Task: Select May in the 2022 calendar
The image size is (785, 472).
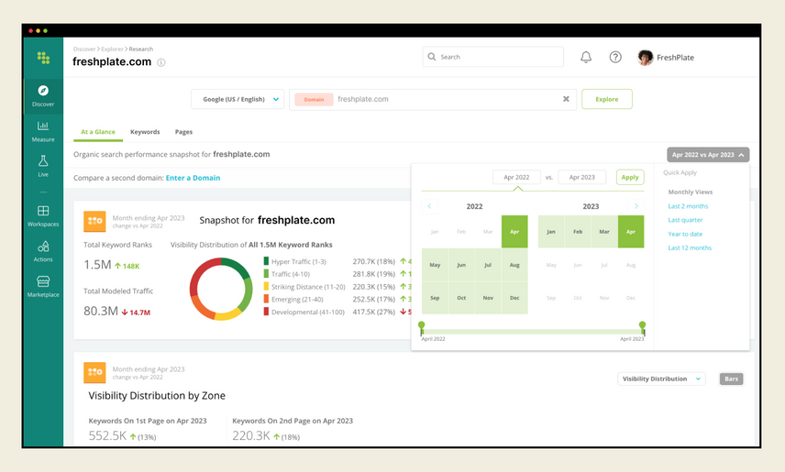Action: click(x=435, y=265)
